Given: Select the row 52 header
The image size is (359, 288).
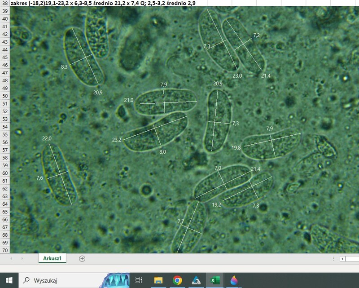Looking at the screenshot, I should click(5, 111).
